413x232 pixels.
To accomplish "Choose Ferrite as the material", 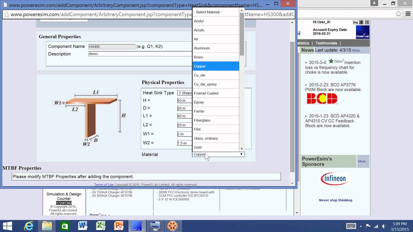I will tap(216, 111).
